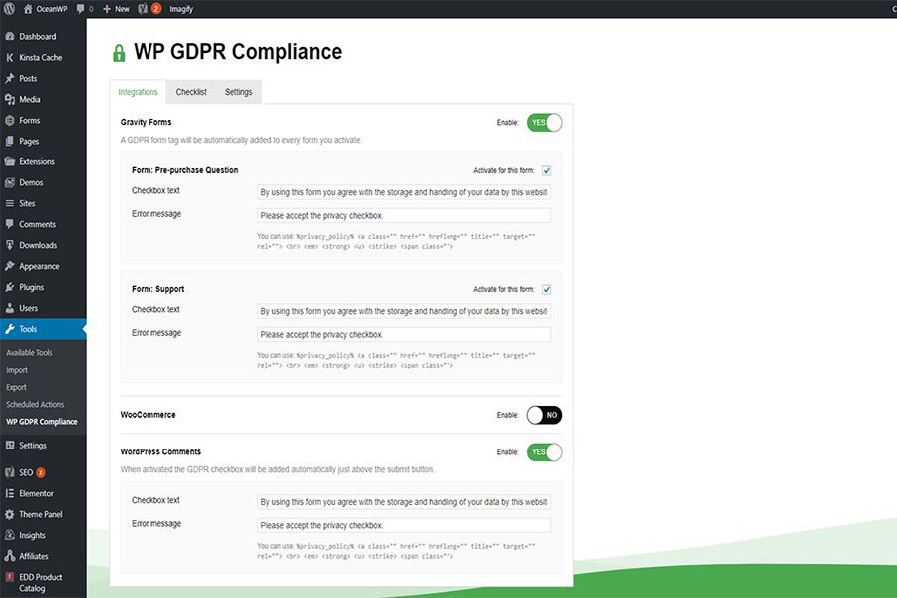Click the Settings sliders icon in sidebar
Viewport: 897px width, 598px height.
point(10,446)
